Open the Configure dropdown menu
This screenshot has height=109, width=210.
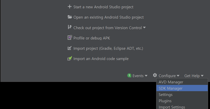pyautogui.click(x=169, y=76)
